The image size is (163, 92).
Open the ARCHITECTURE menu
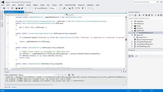[70, 5]
